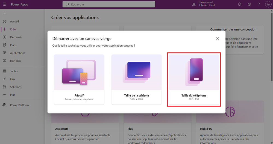Close the blank canvas dialog

click(x=218, y=38)
